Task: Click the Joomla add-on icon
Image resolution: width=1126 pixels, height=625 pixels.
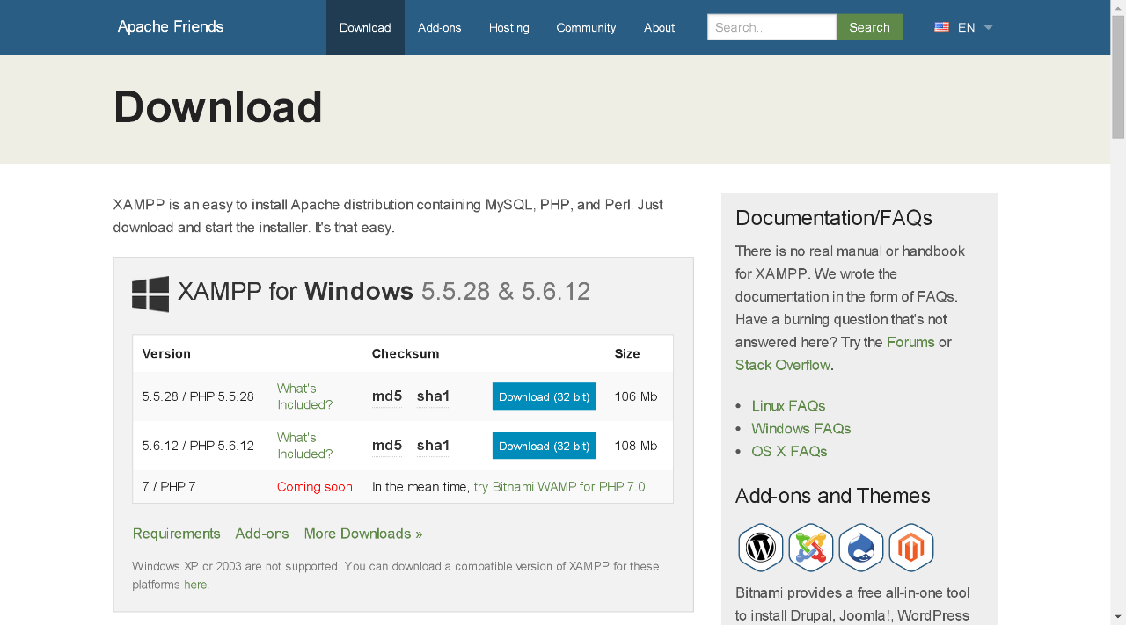Action: (x=811, y=548)
